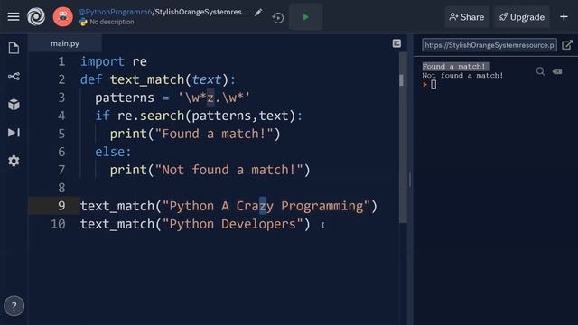Click the regex pattern string on line 3
The width and height of the screenshot is (578, 325).
pyautogui.click(x=214, y=97)
